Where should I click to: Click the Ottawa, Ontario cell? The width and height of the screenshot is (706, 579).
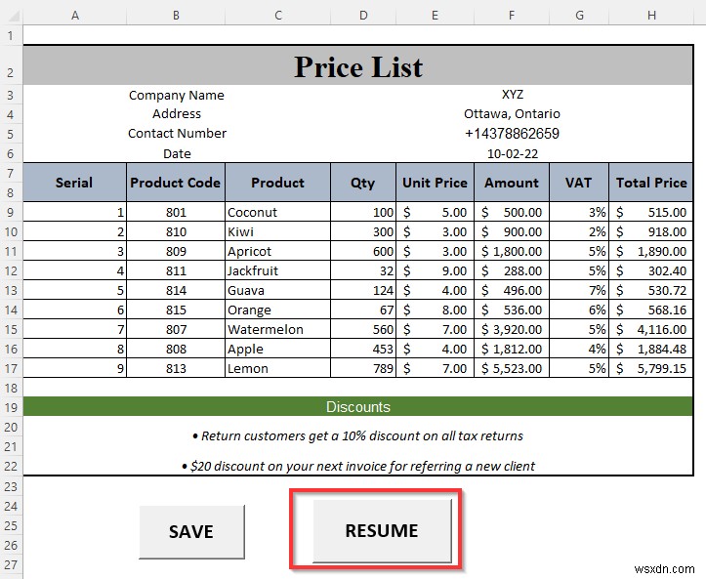pos(512,114)
